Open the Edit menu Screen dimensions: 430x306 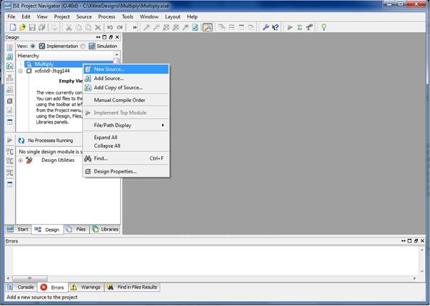(26, 16)
